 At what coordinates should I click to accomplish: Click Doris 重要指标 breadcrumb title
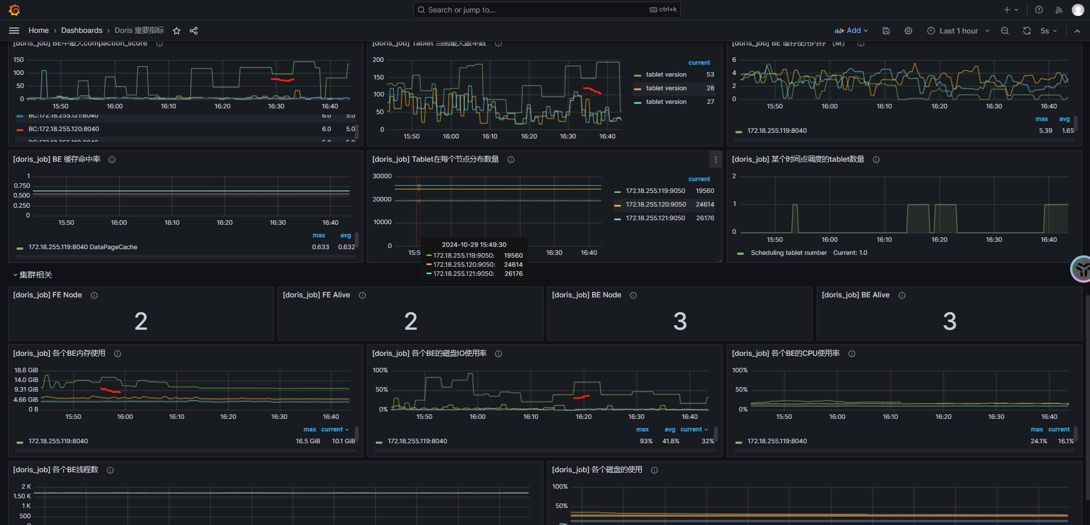point(139,31)
